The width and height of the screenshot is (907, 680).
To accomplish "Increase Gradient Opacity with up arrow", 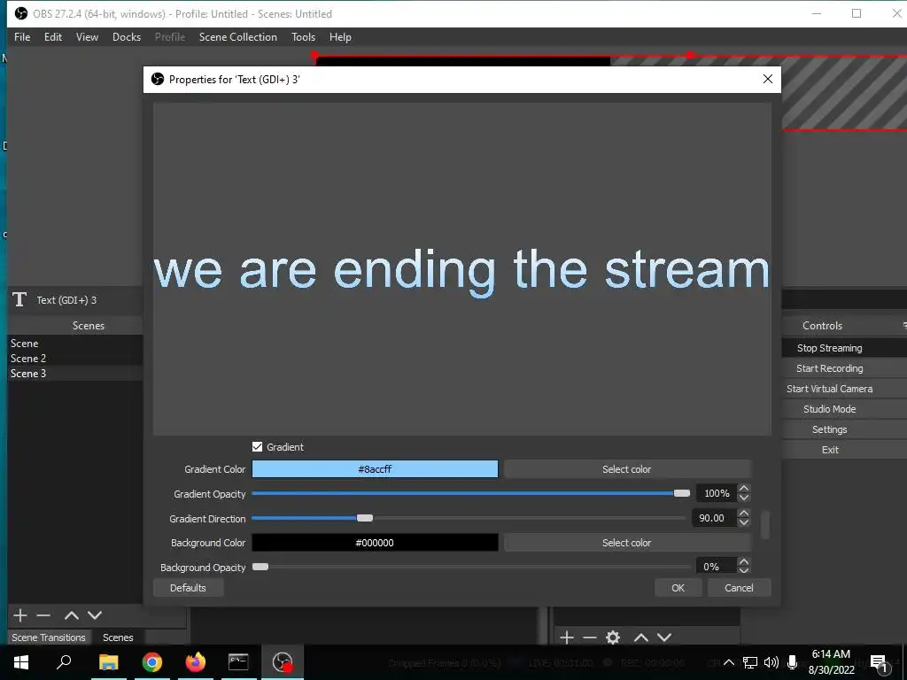I will [x=744, y=489].
